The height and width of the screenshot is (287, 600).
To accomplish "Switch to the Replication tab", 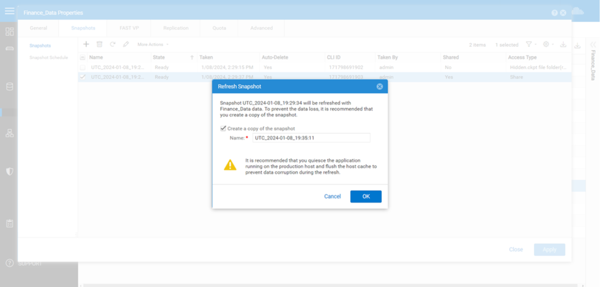I will click(x=176, y=28).
